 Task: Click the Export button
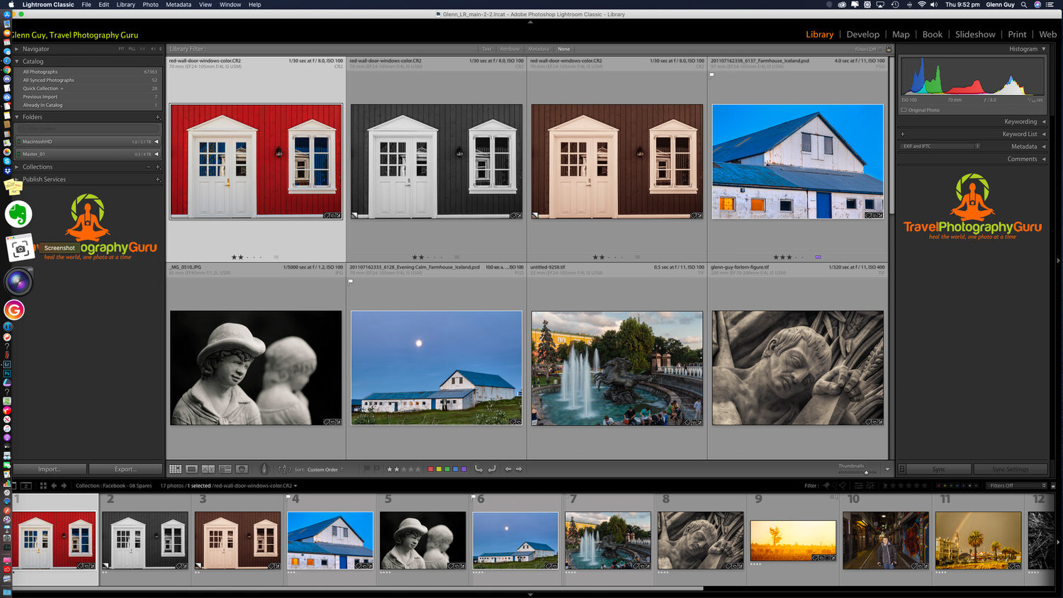coord(125,469)
